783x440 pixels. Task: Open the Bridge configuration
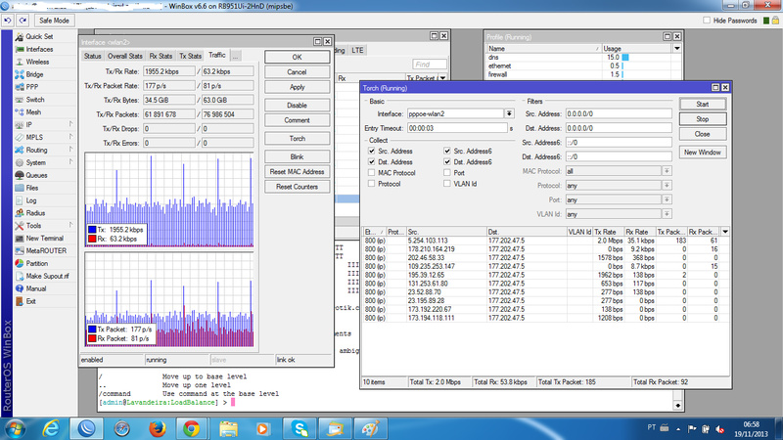point(34,74)
